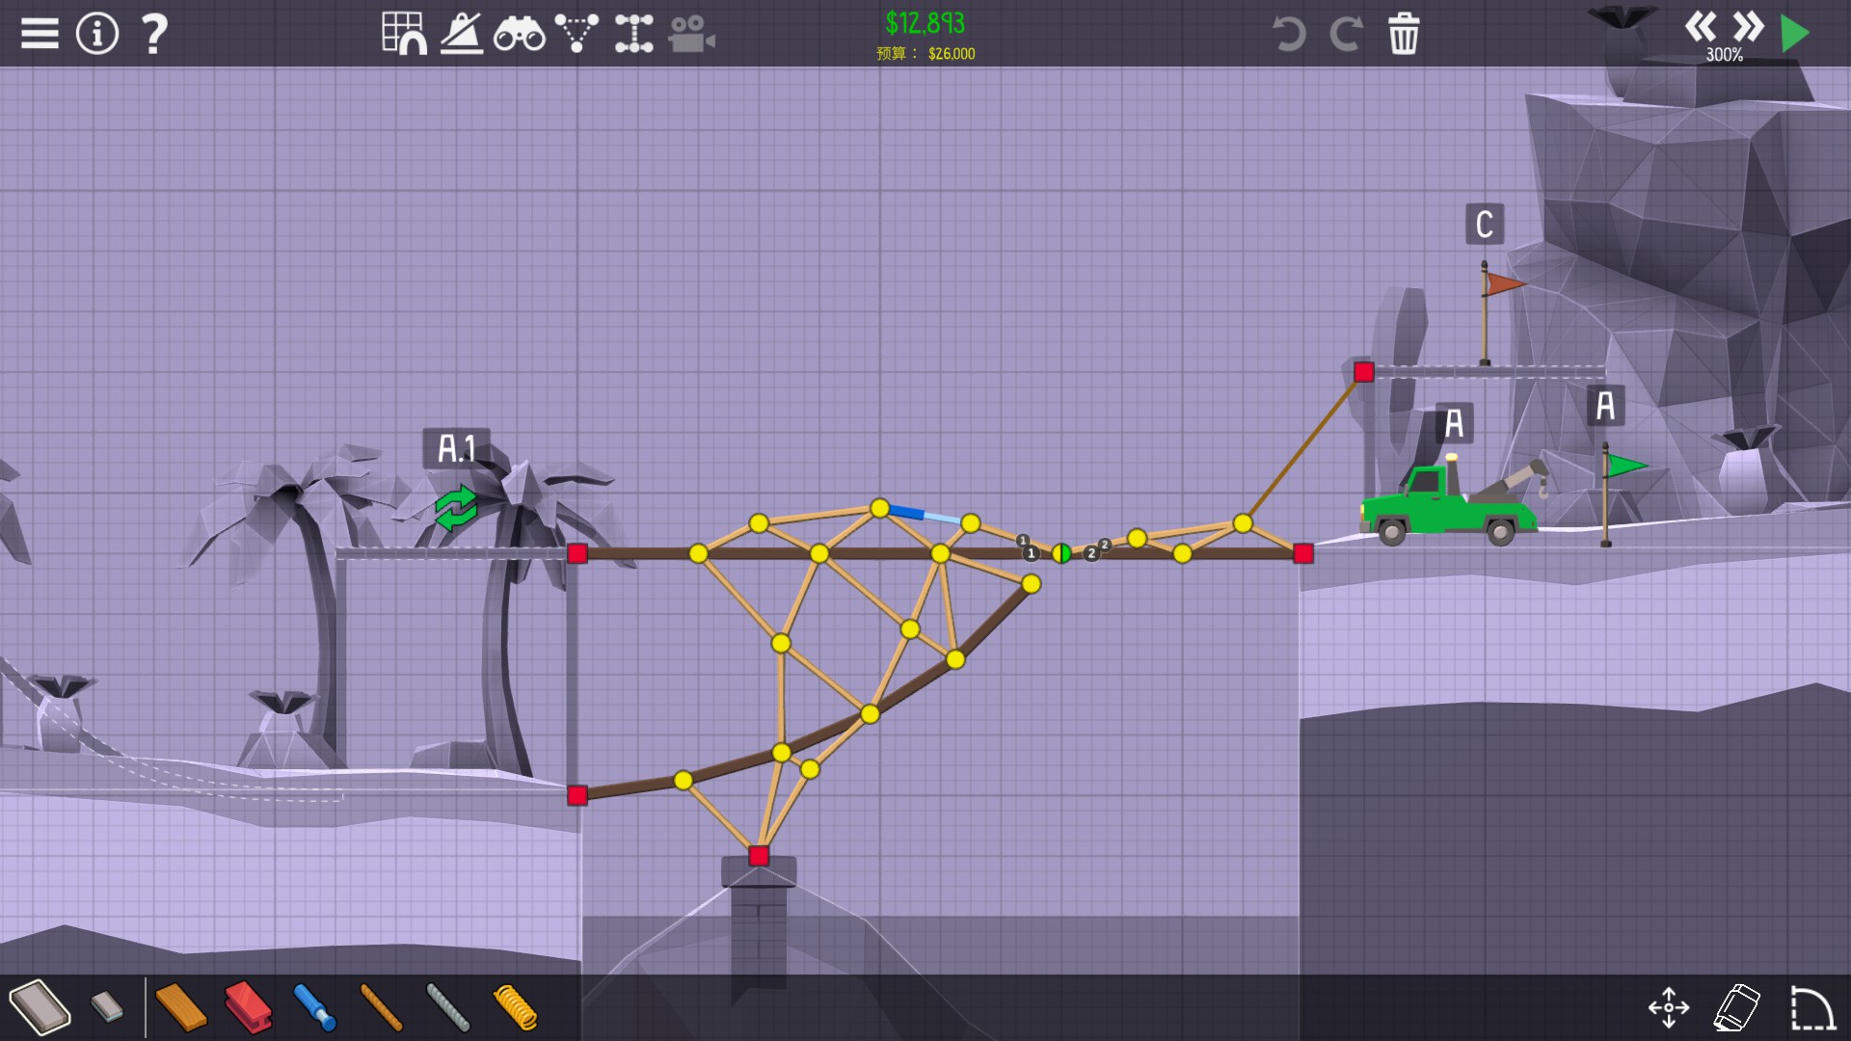
Task: Select the road material
Action: tap(40, 1007)
